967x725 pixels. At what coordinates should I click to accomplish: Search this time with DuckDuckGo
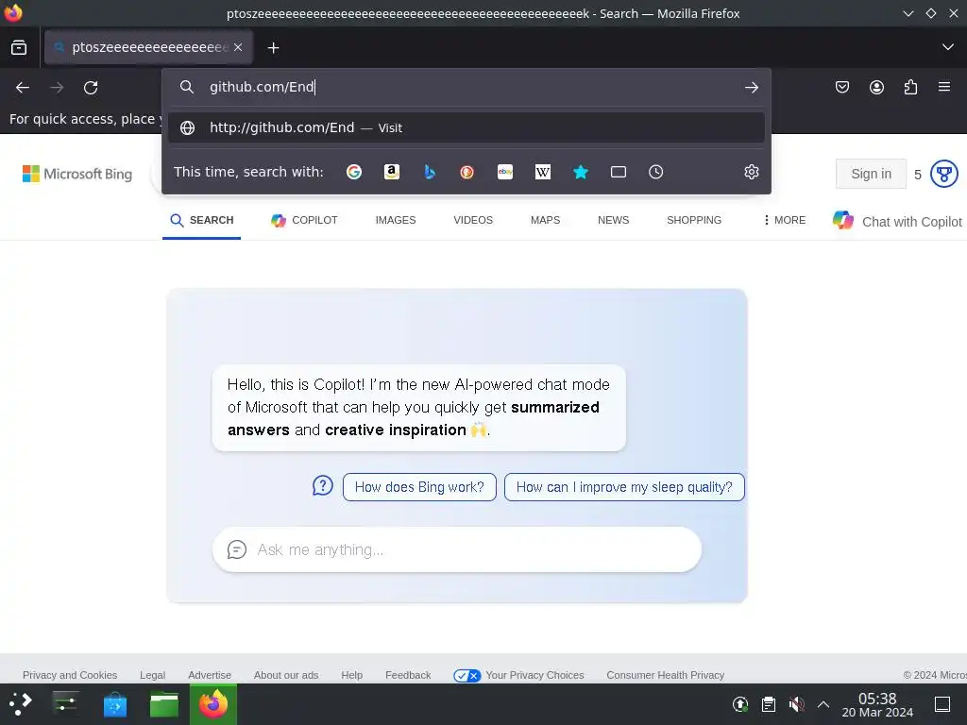467,172
